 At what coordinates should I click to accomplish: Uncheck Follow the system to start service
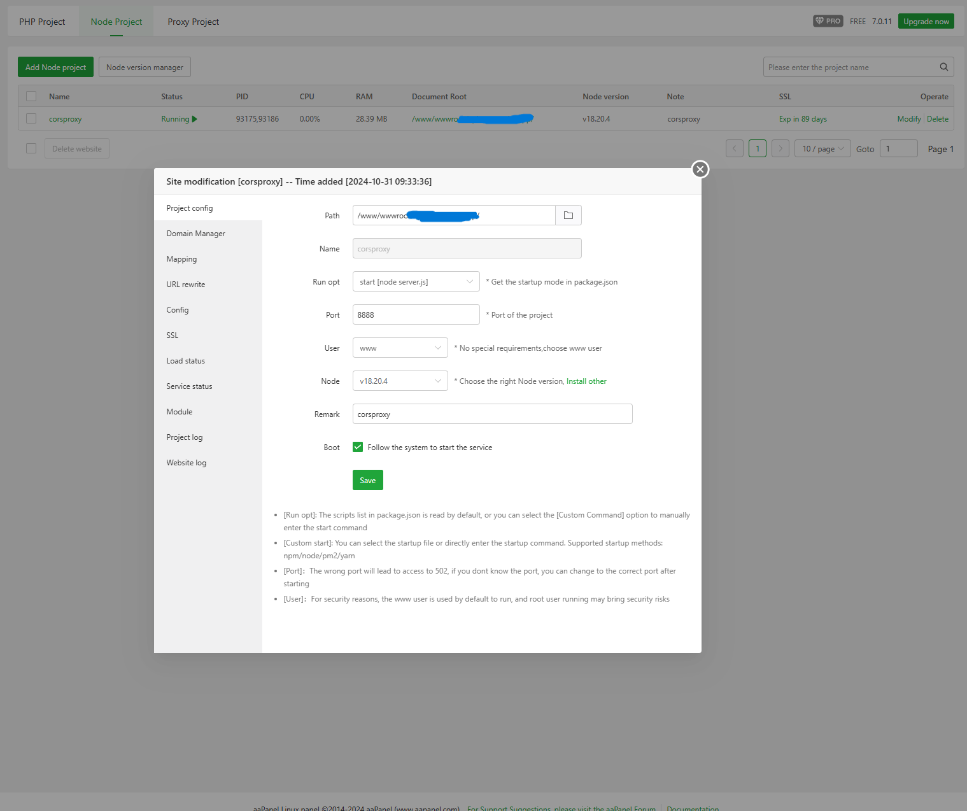pos(358,447)
